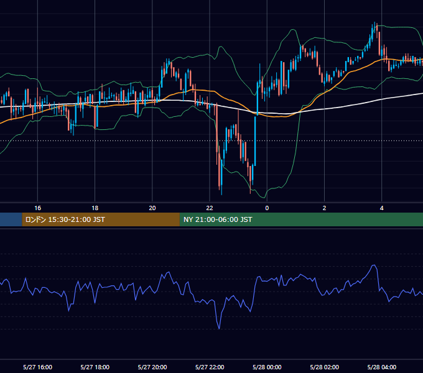
Task: Click the 16 hour label on price chart axis
Action: [x=37, y=208]
